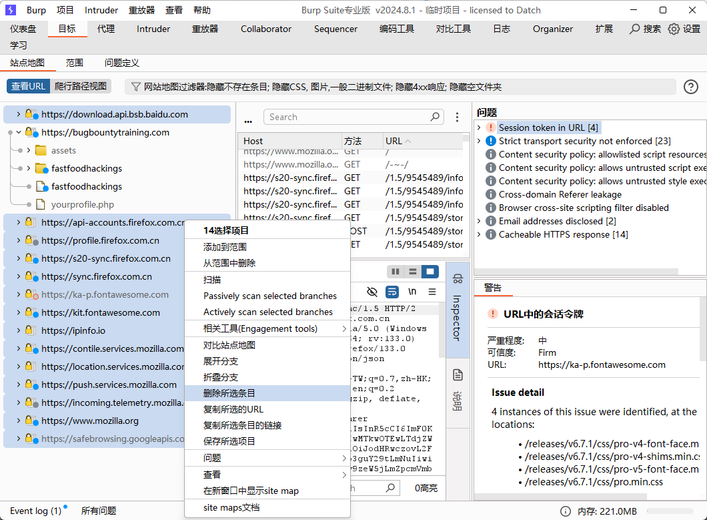707x520 pixels.
Task: Click the Cross-domain Referer leakage info icon
Action: click(491, 194)
